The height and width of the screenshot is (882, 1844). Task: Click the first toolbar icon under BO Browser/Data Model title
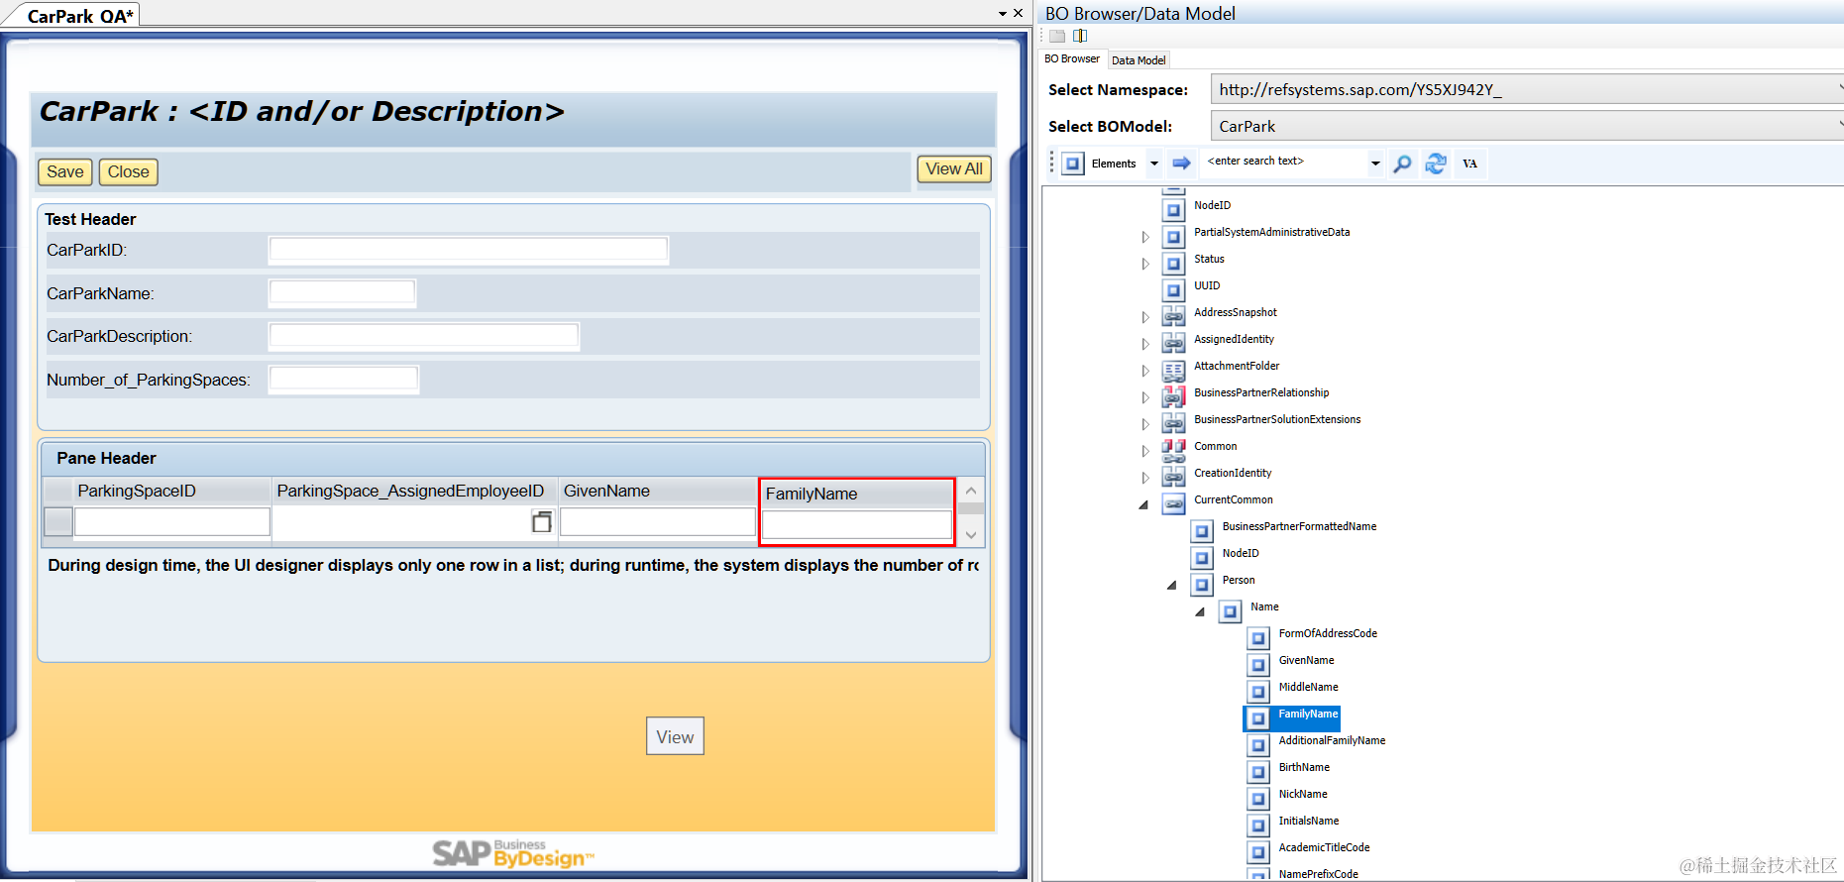pos(1058,36)
